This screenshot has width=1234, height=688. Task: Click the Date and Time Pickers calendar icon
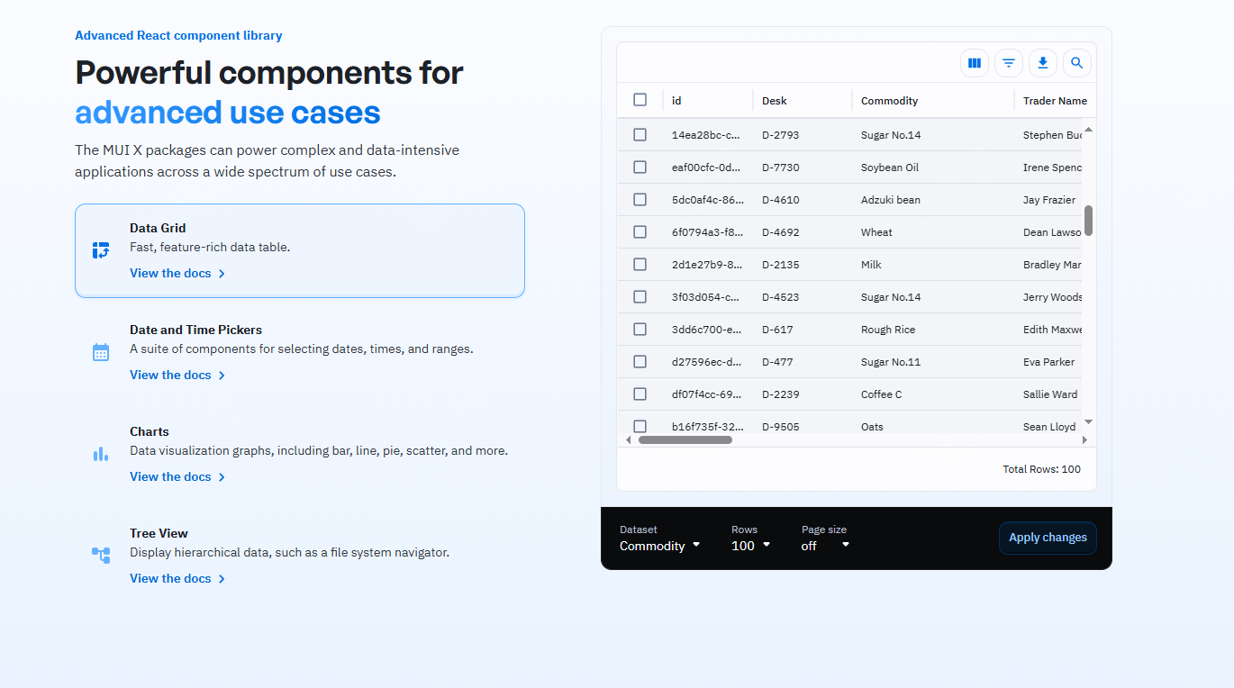click(101, 352)
